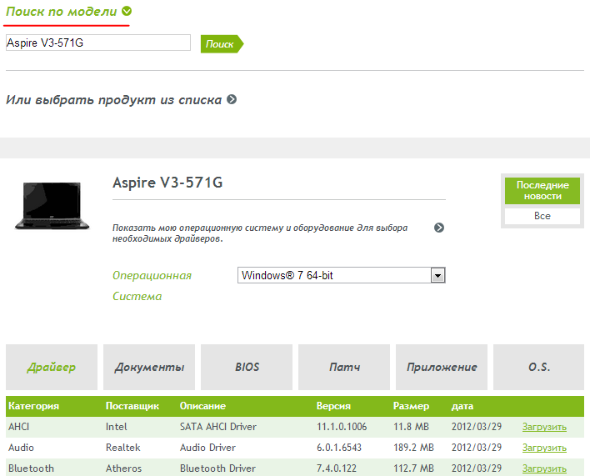Click version 6.0.1.6543 cell
The height and width of the screenshot is (476, 590).
(339, 448)
